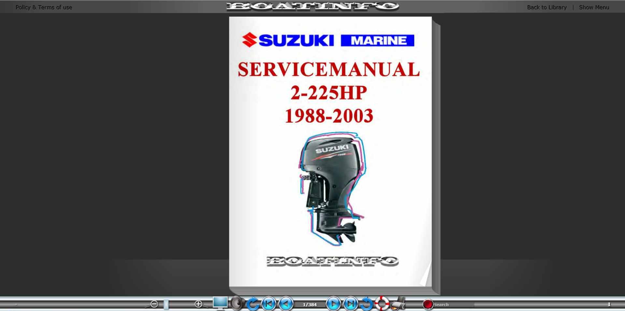Open Policy & Terms of use link
The width and height of the screenshot is (625, 311).
tap(44, 7)
